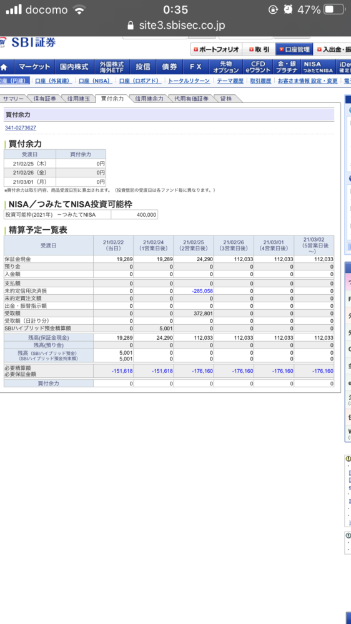Image resolution: width=351 pixels, height=624 pixels.
Task: Click the 21/03/01(月) date cell in 買付余力 table
Action: pos(30,182)
